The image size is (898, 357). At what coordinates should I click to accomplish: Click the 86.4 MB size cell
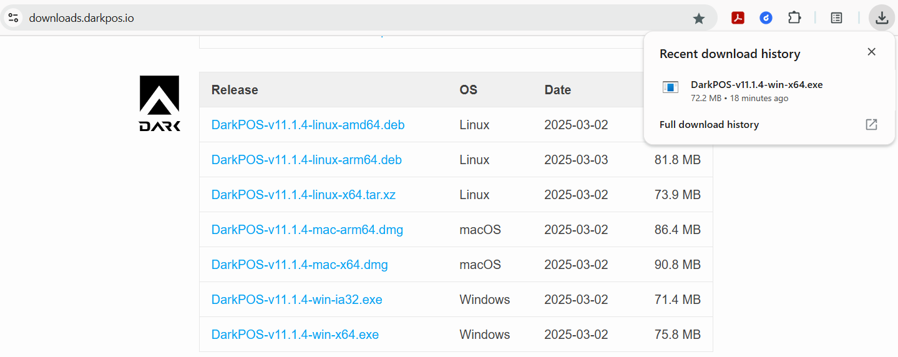coord(678,230)
